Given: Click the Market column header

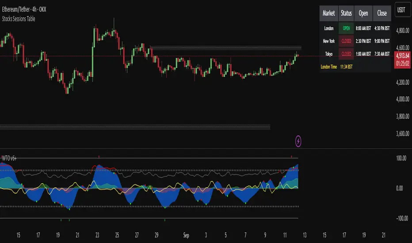Looking at the screenshot, I should (x=329, y=13).
